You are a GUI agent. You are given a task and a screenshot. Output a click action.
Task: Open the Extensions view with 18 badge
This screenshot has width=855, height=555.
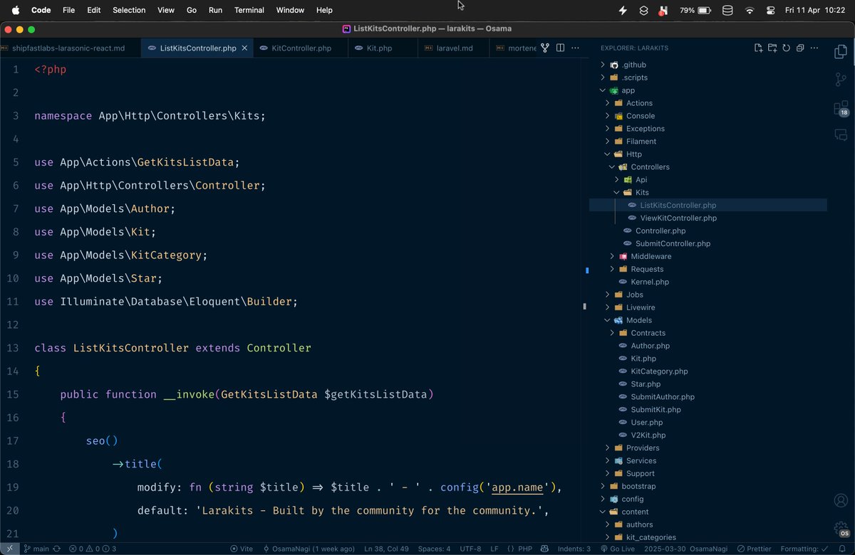841,108
